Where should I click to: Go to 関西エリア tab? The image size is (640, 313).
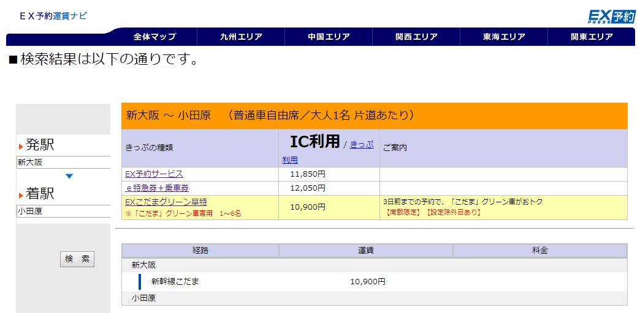416,37
